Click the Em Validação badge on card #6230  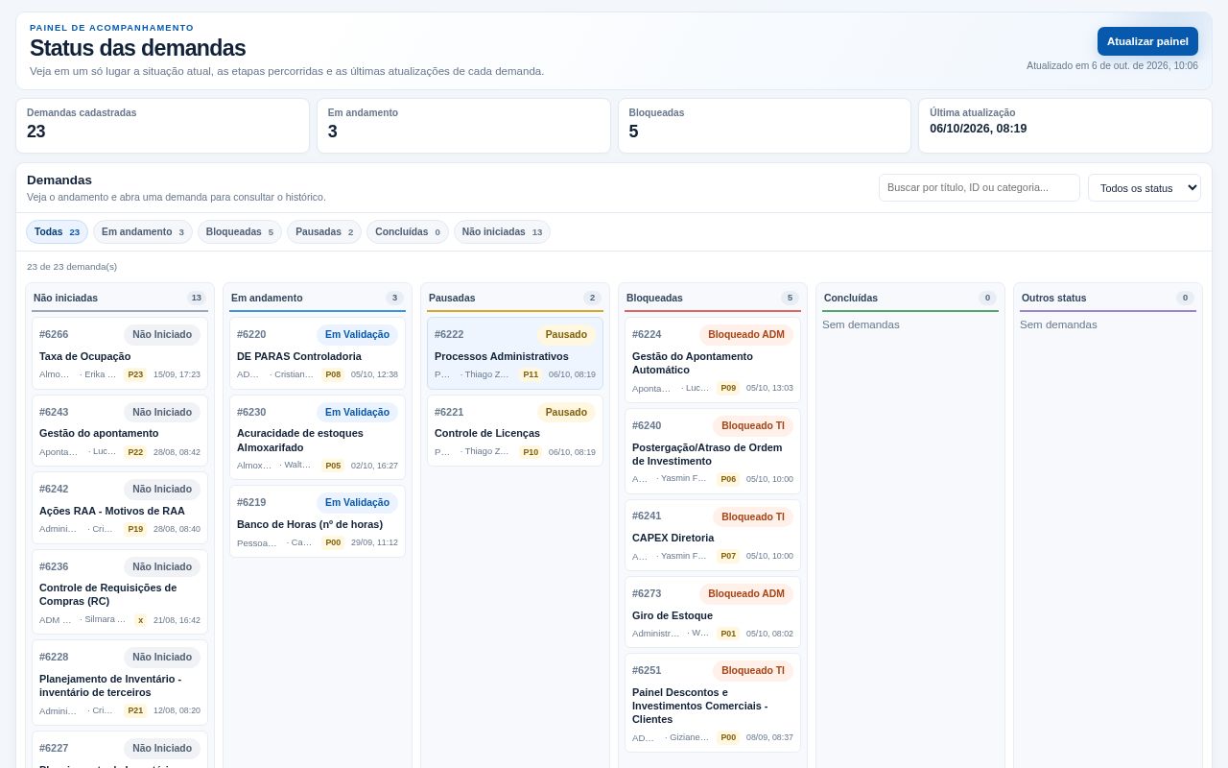(x=357, y=412)
